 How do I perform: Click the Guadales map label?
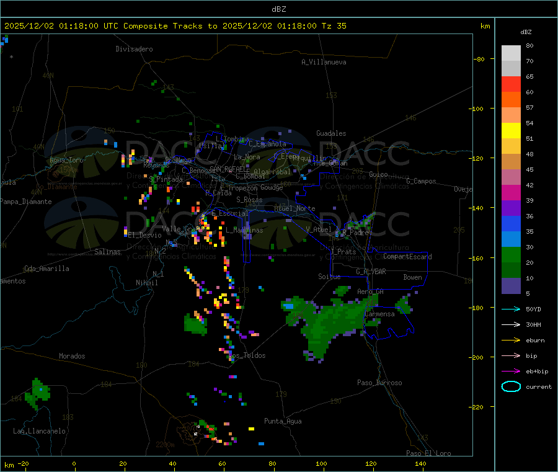pyautogui.click(x=331, y=133)
